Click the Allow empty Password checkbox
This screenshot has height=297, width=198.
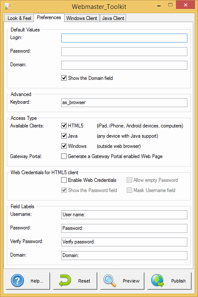(129, 180)
